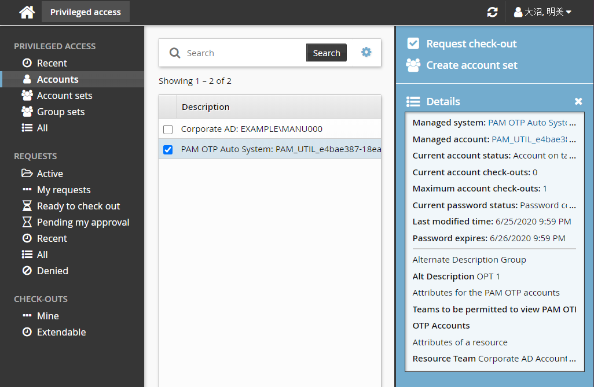This screenshot has height=387, width=594.
Task: Click into the Search input field
Action: [x=243, y=53]
